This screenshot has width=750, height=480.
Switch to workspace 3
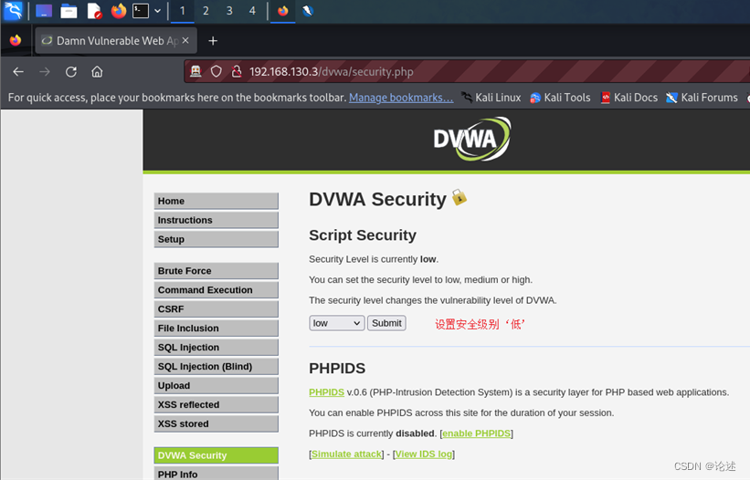click(229, 11)
